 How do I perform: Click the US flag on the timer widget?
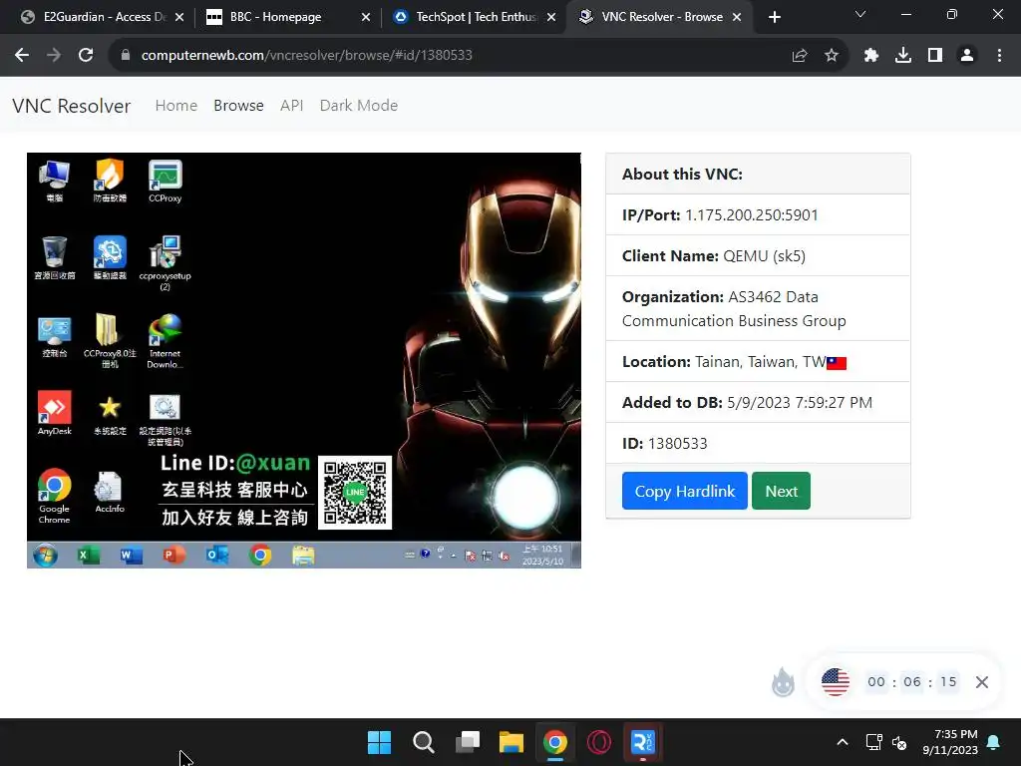coord(836,682)
